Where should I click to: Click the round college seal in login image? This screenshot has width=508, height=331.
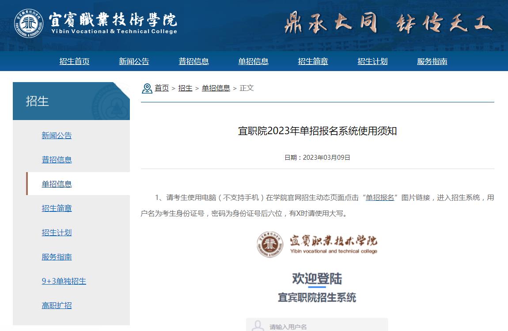point(270,244)
